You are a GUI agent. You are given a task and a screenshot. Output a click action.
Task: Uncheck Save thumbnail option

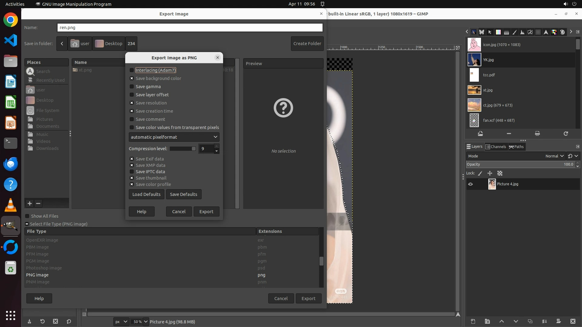[x=132, y=178]
